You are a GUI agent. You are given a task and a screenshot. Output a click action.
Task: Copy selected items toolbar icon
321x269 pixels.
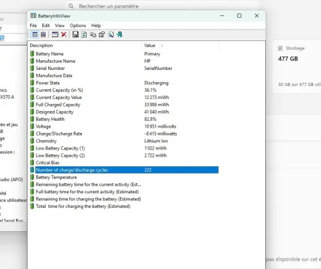tap(93, 35)
